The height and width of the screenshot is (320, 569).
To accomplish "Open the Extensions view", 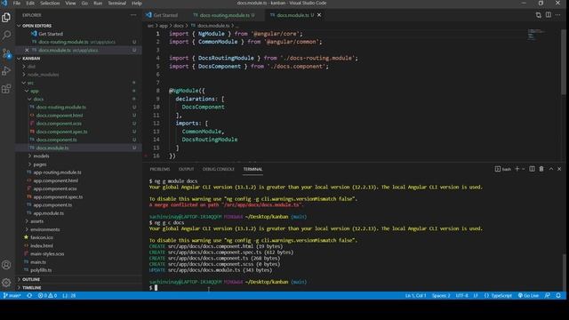I will point(6,89).
